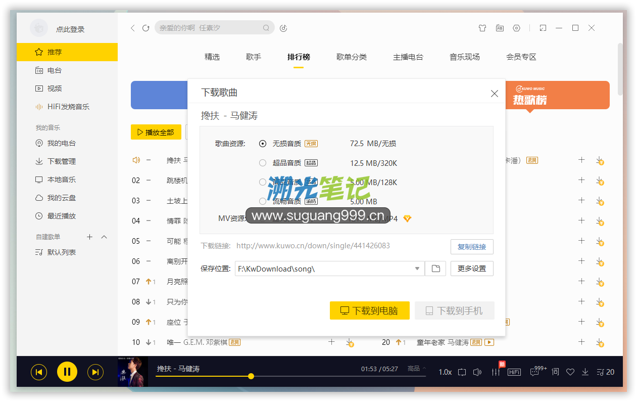Switch to the 精选 tab
The width and height of the screenshot is (637, 402).
(x=212, y=57)
